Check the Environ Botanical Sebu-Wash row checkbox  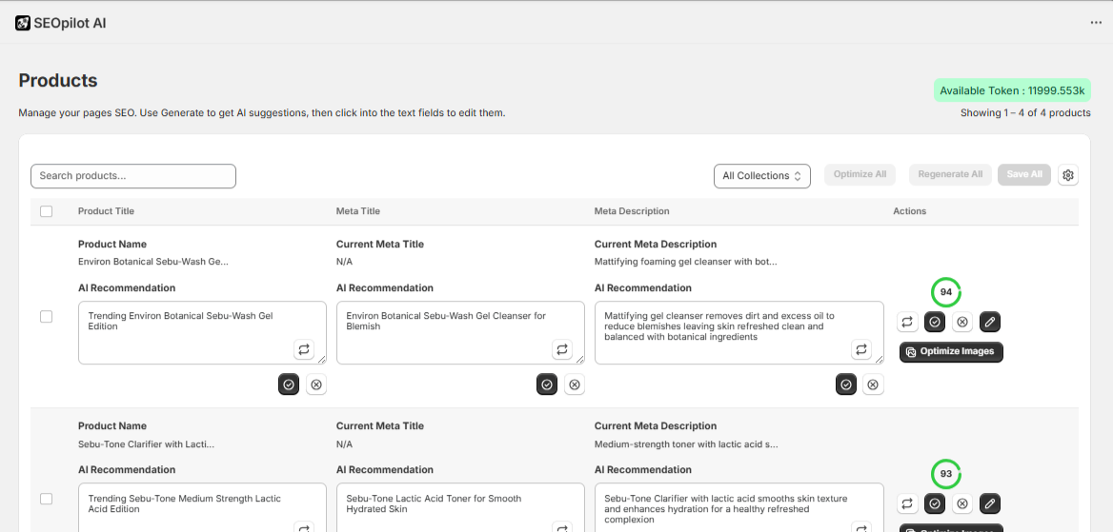[x=47, y=317]
